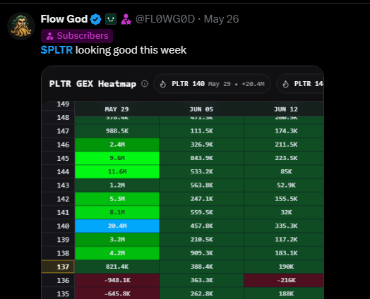Click the Subscribers badge
This screenshot has height=299, width=370.
[x=77, y=36]
